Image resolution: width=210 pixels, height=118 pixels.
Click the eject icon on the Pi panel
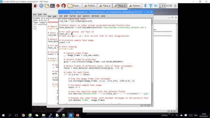(x=175, y=6)
